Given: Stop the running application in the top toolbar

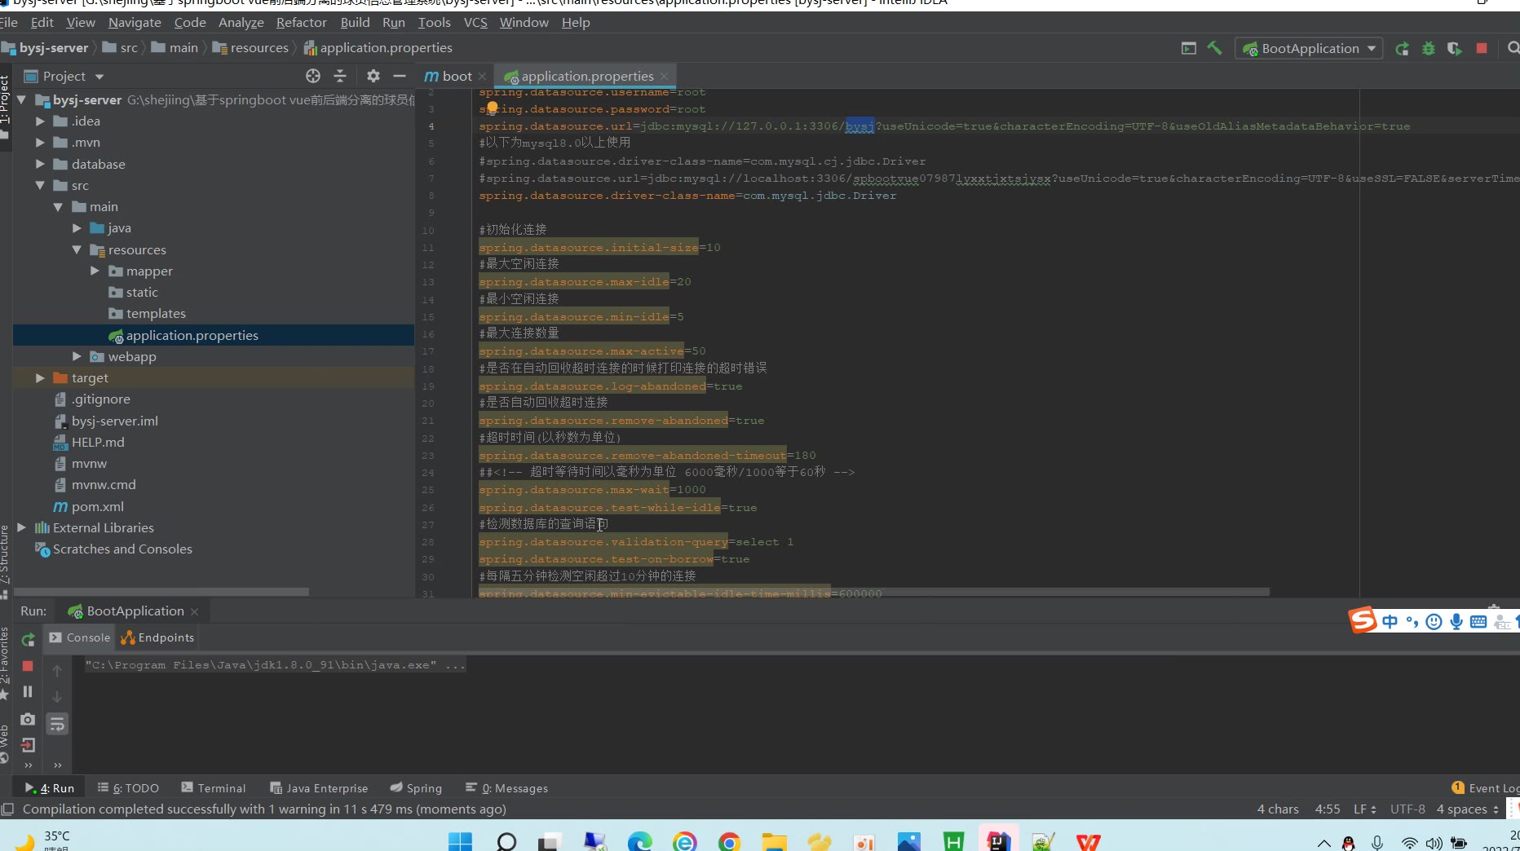Looking at the screenshot, I should (x=1482, y=49).
